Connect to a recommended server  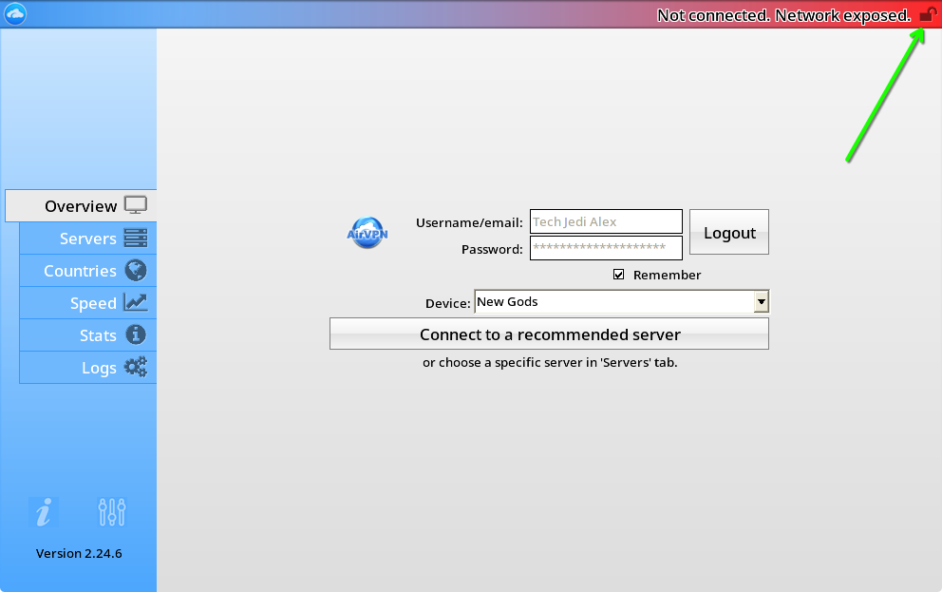tap(549, 334)
